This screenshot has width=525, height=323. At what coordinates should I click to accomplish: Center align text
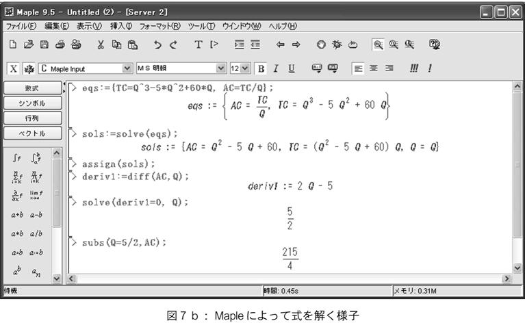point(373,68)
